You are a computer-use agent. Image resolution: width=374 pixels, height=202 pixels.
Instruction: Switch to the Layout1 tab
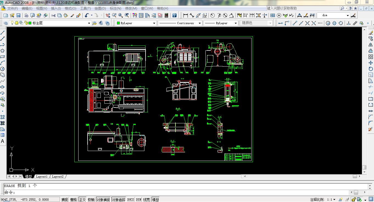coord(42,177)
